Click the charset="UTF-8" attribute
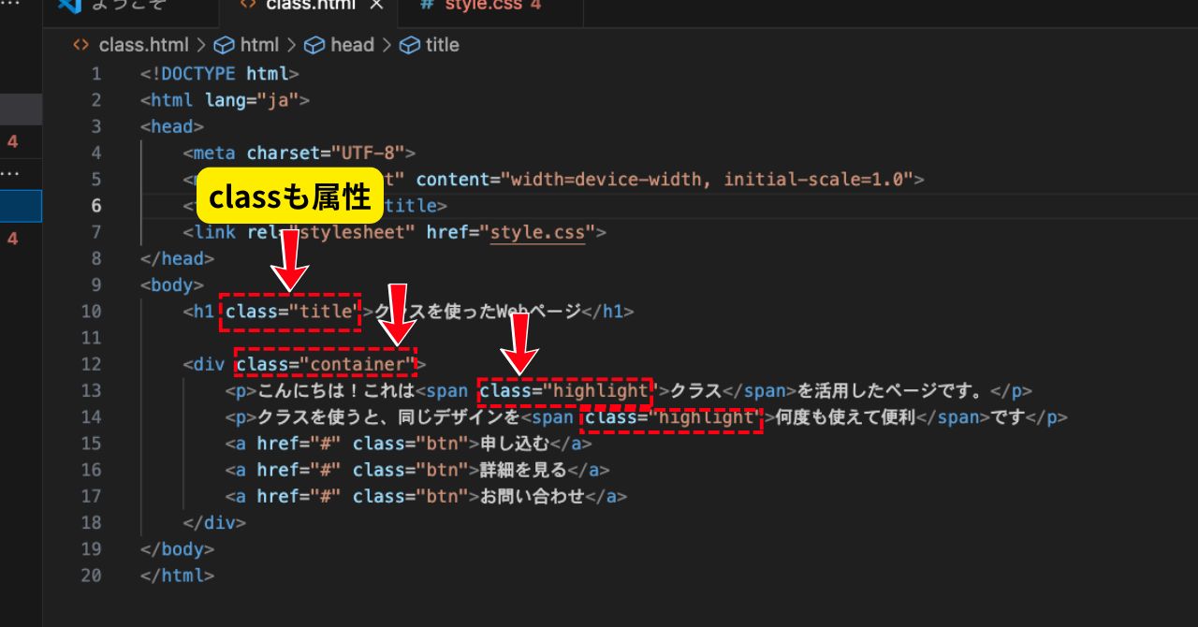 (326, 153)
